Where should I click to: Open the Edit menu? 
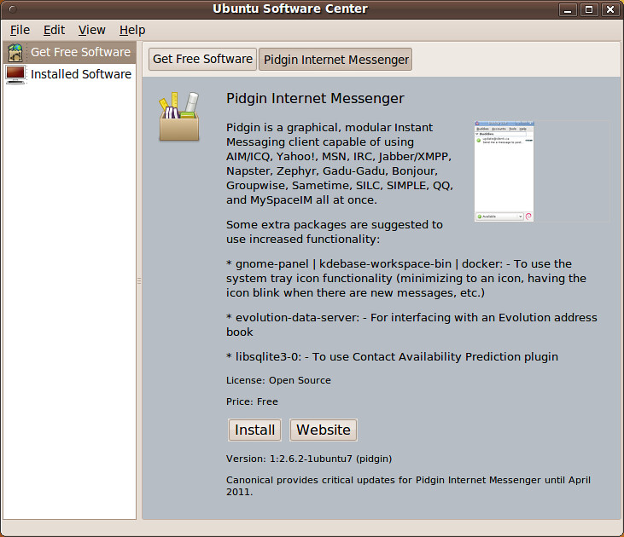pos(54,30)
